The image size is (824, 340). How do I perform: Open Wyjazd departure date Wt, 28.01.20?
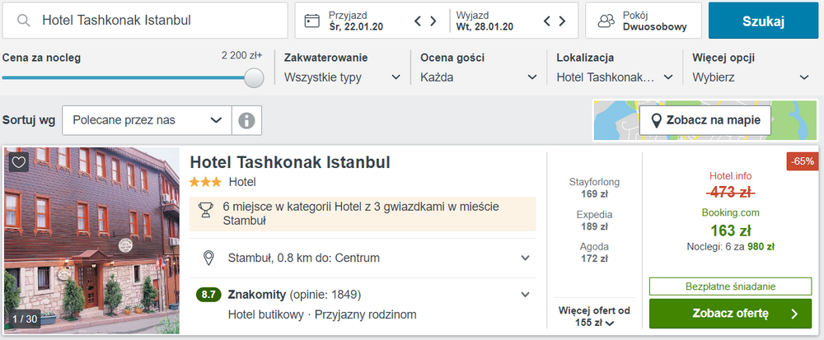(x=485, y=21)
